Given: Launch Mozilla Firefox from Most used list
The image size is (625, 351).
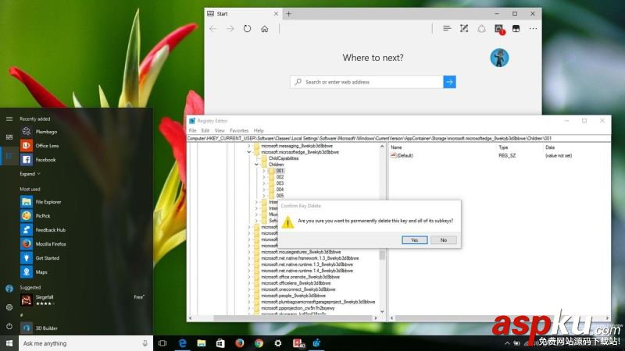Looking at the screenshot, I should tap(52, 244).
